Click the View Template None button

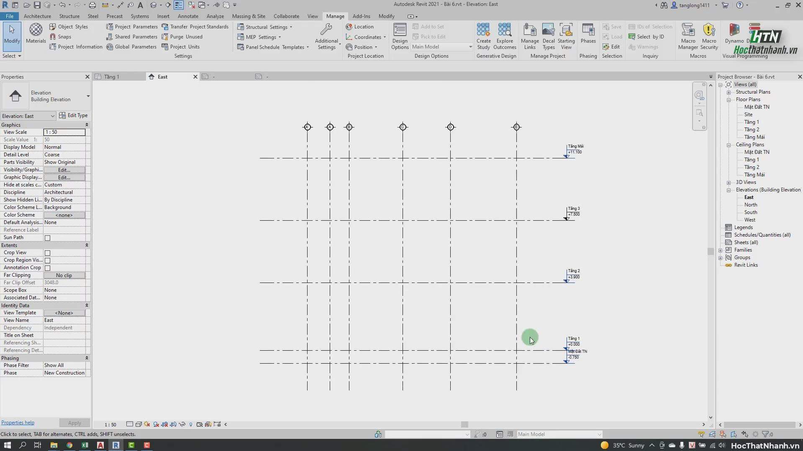(64, 313)
